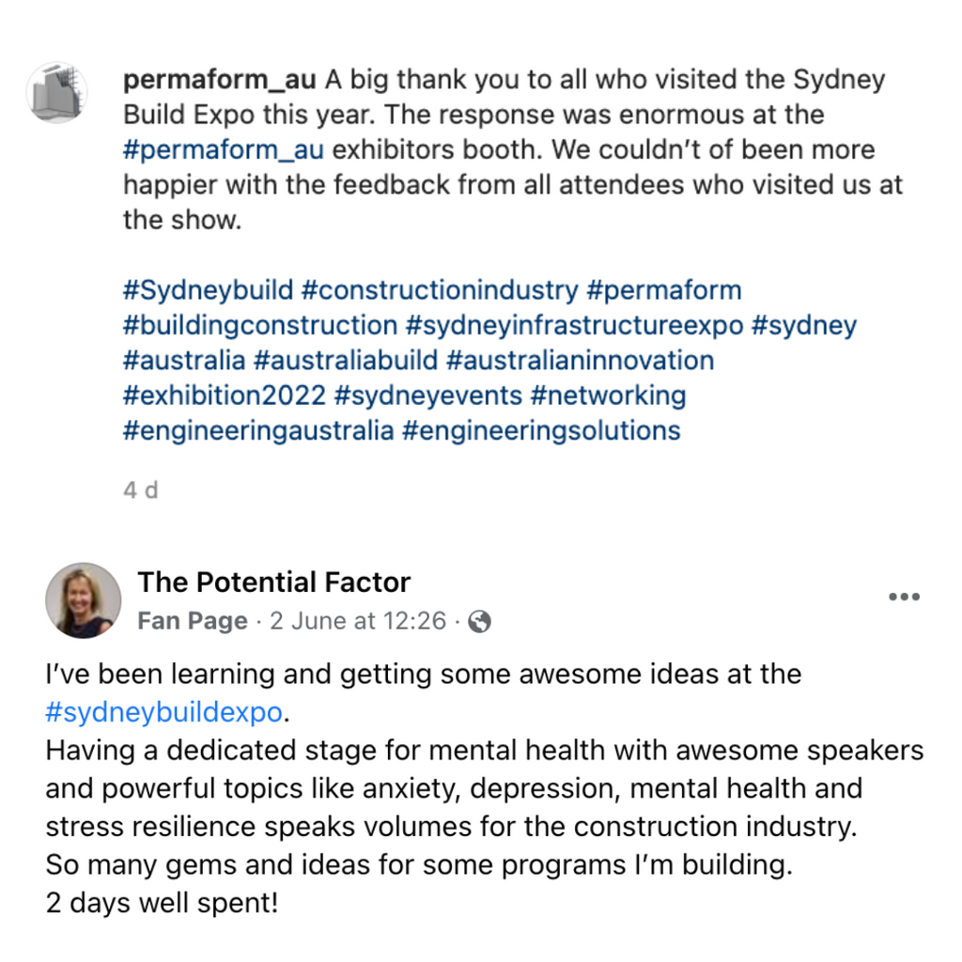Click the #sydneybuildexpo hashtag
The image size is (962, 962).
click(x=163, y=712)
